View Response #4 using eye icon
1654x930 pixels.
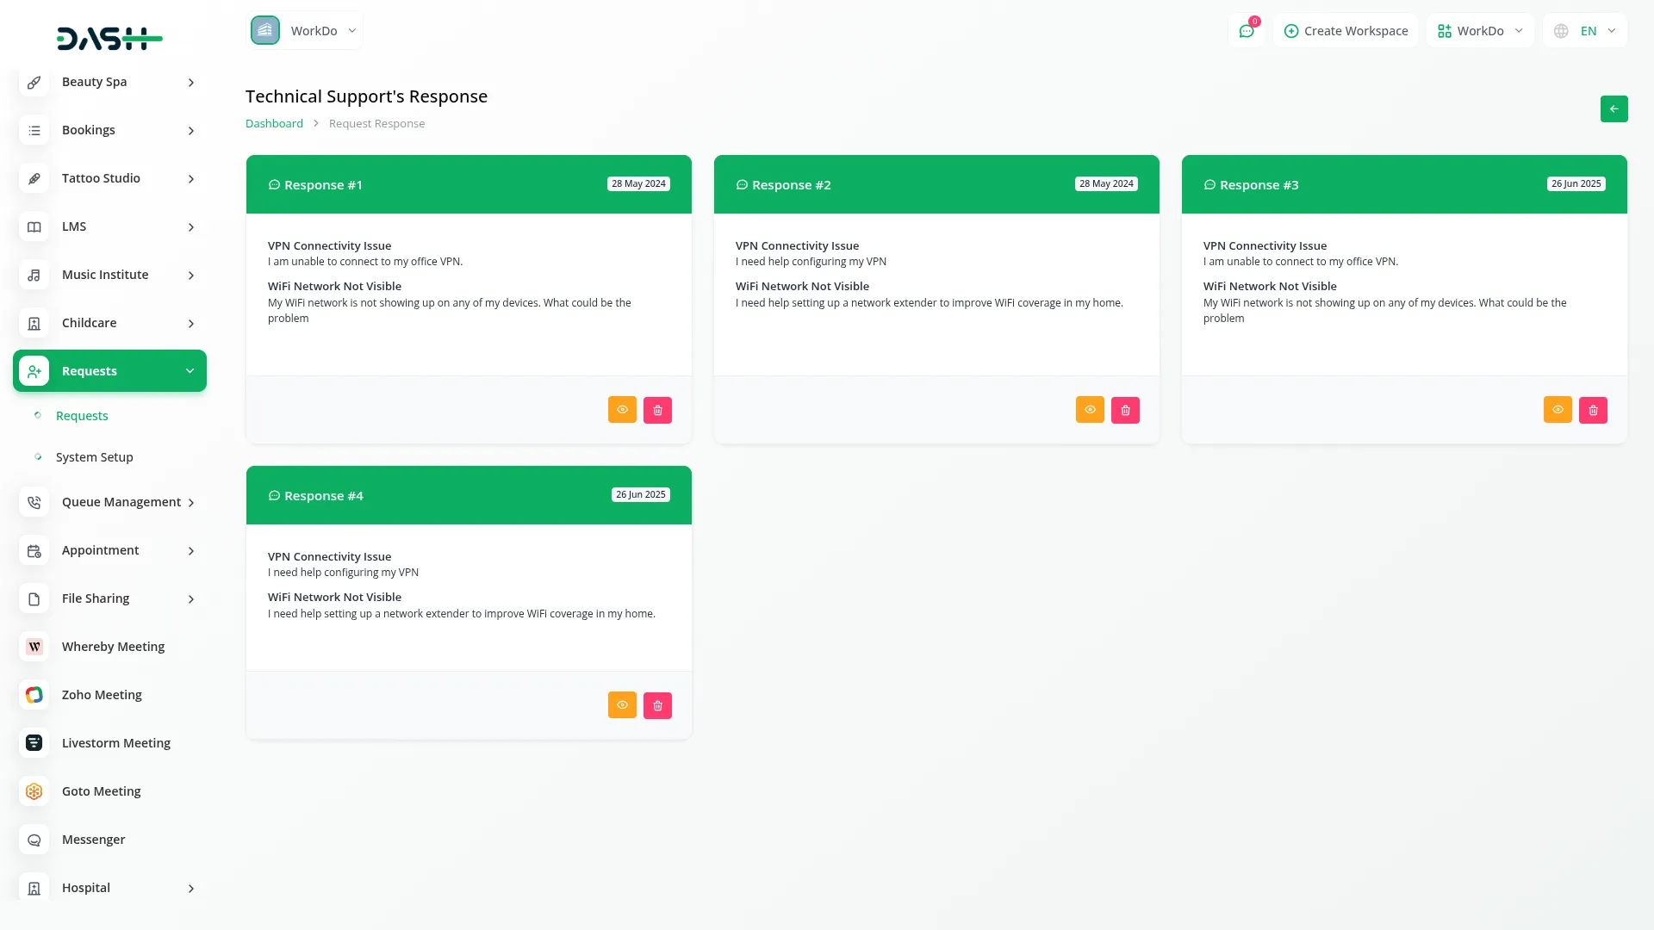click(622, 705)
